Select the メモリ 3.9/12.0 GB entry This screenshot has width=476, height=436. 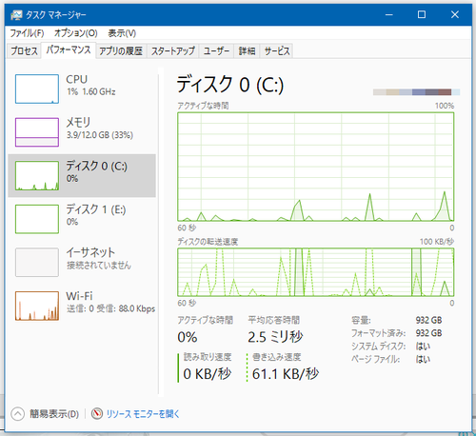coord(82,132)
